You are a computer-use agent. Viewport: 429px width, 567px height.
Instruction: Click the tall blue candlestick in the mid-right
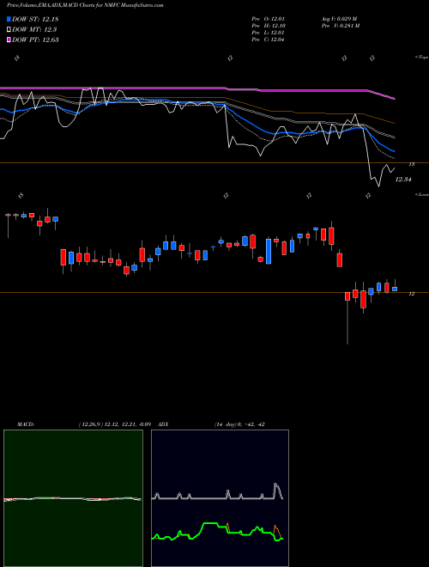[269, 251]
